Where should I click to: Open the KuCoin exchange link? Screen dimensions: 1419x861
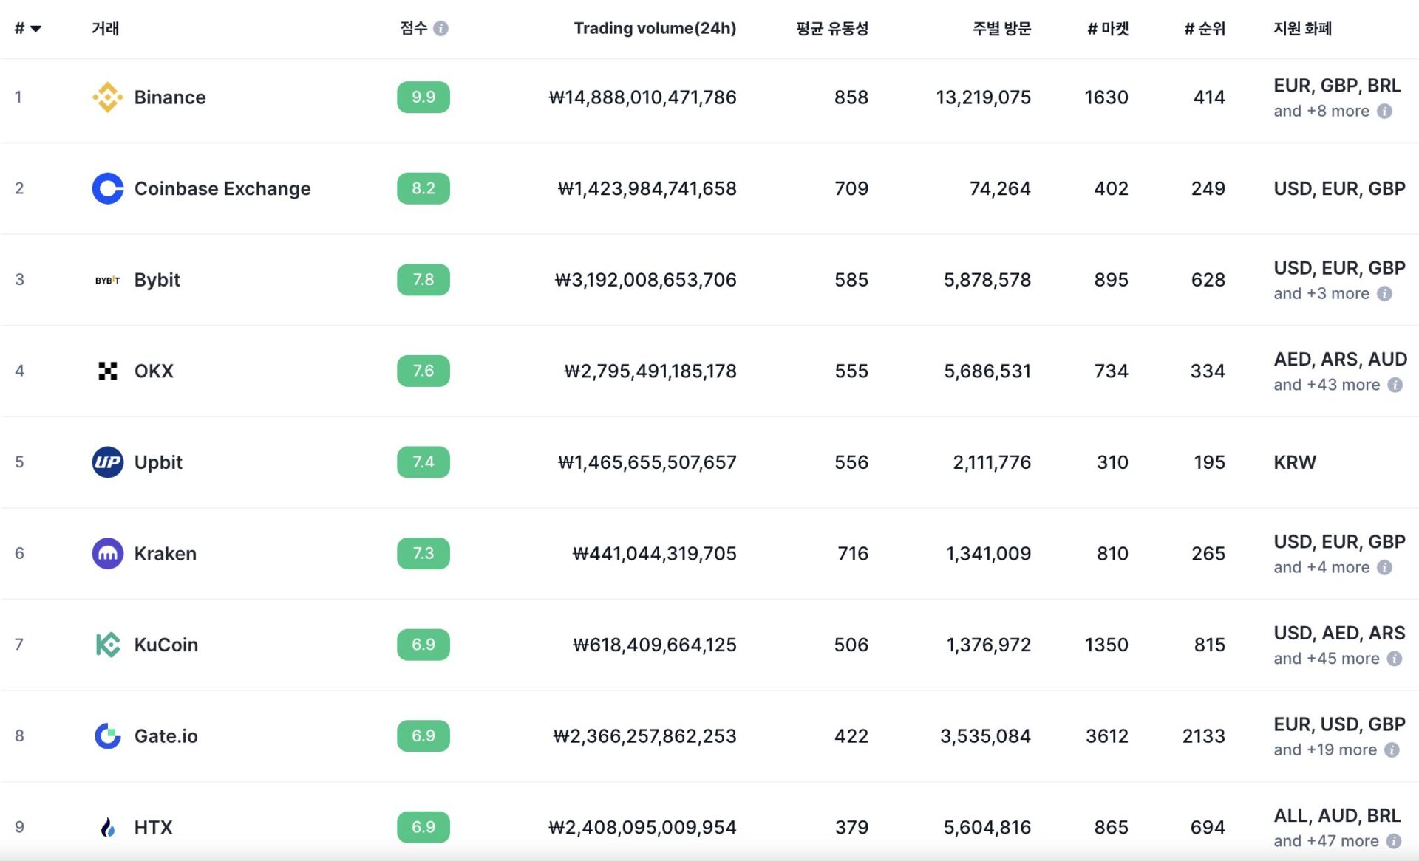(166, 645)
